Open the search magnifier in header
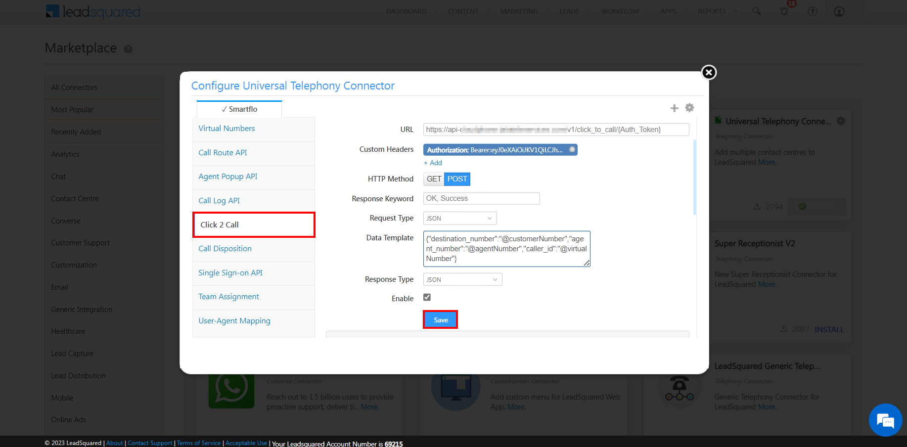The width and height of the screenshot is (907, 447). (757, 11)
